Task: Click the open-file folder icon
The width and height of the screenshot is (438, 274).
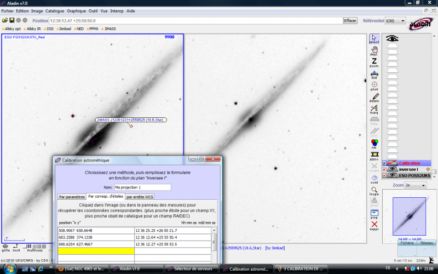Action: click(5, 20)
